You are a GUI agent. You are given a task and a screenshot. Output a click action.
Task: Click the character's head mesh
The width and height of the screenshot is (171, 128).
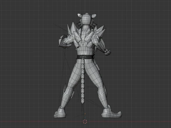[x=86, y=19]
